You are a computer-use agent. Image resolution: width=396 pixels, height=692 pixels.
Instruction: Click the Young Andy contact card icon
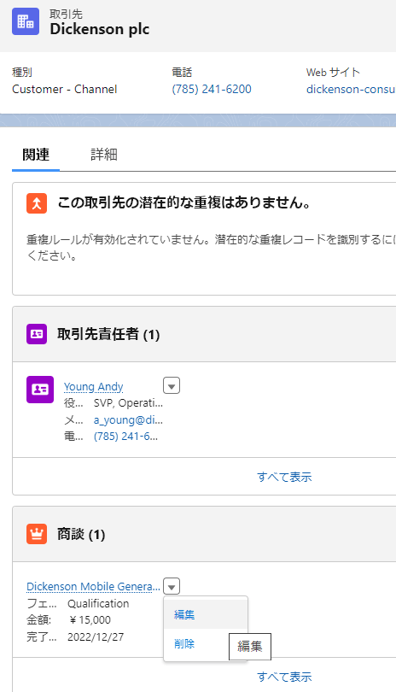point(40,390)
